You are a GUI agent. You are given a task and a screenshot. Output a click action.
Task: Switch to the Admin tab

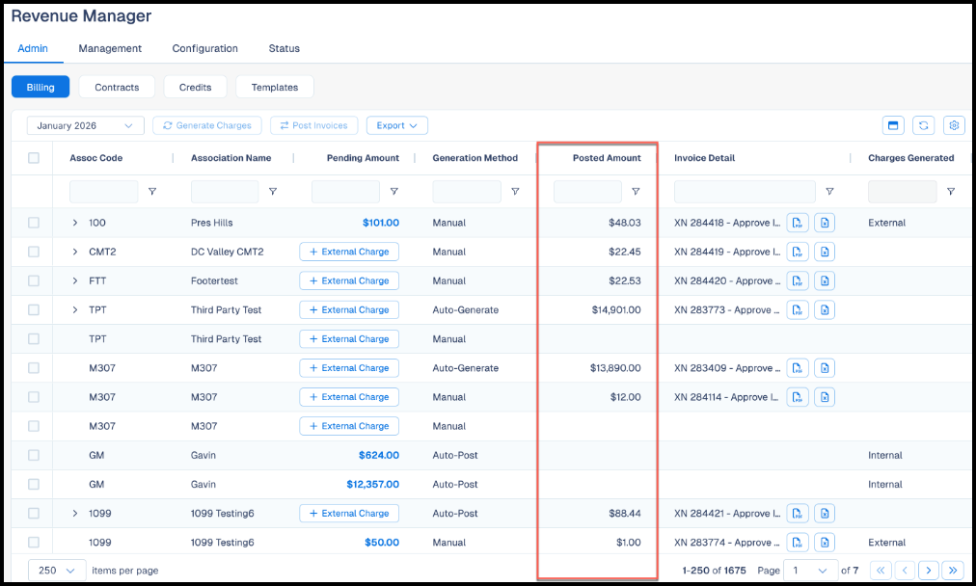[x=33, y=48]
